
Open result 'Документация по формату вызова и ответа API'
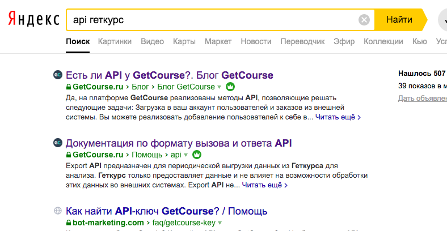[x=179, y=143]
